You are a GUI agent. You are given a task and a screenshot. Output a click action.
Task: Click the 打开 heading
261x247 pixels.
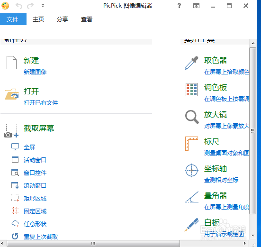pyautogui.click(x=31, y=91)
